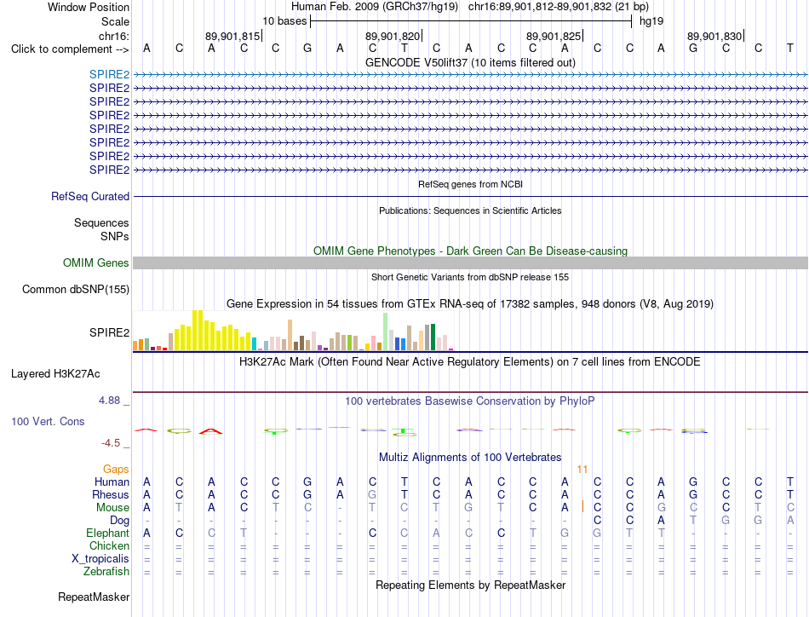Open "GENCODE V50lift37 (10 items filtered out)" title
809x617 pixels.
470,62
